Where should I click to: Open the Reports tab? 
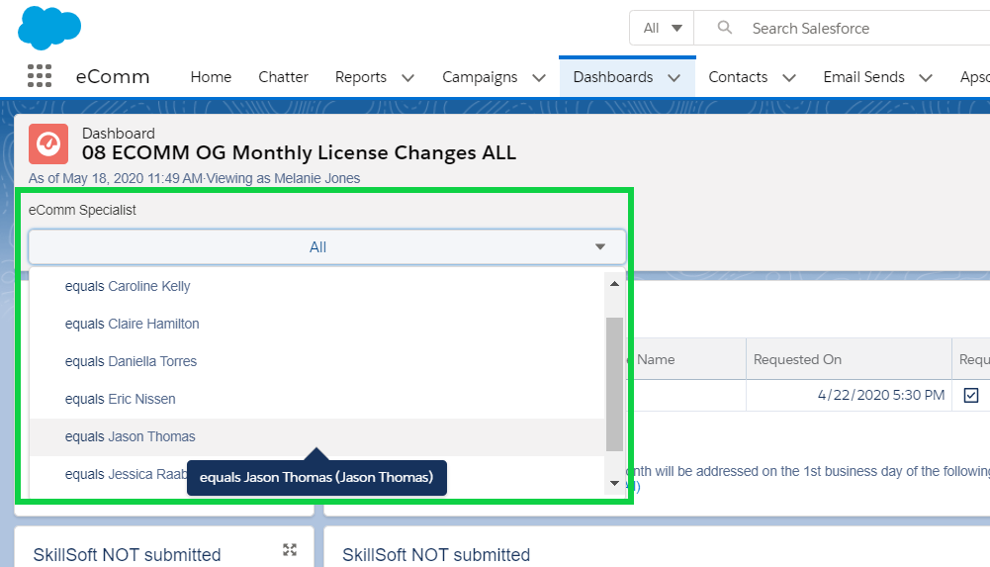tap(361, 77)
